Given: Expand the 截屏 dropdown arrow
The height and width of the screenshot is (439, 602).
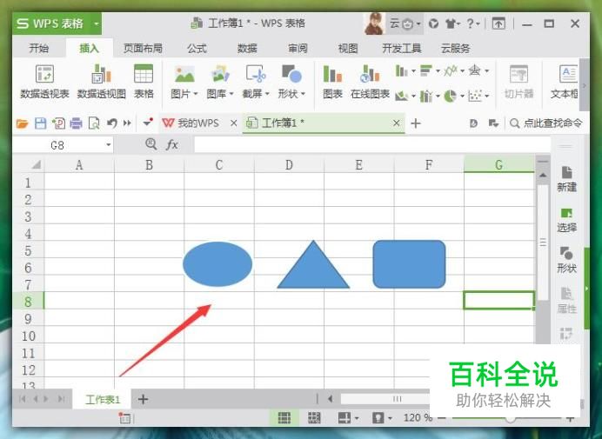Looking at the screenshot, I should 267,94.
